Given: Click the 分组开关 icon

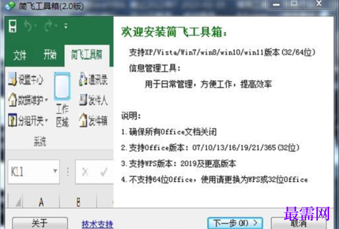Looking at the screenshot, I should pyautogui.click(x=12, y=120).
